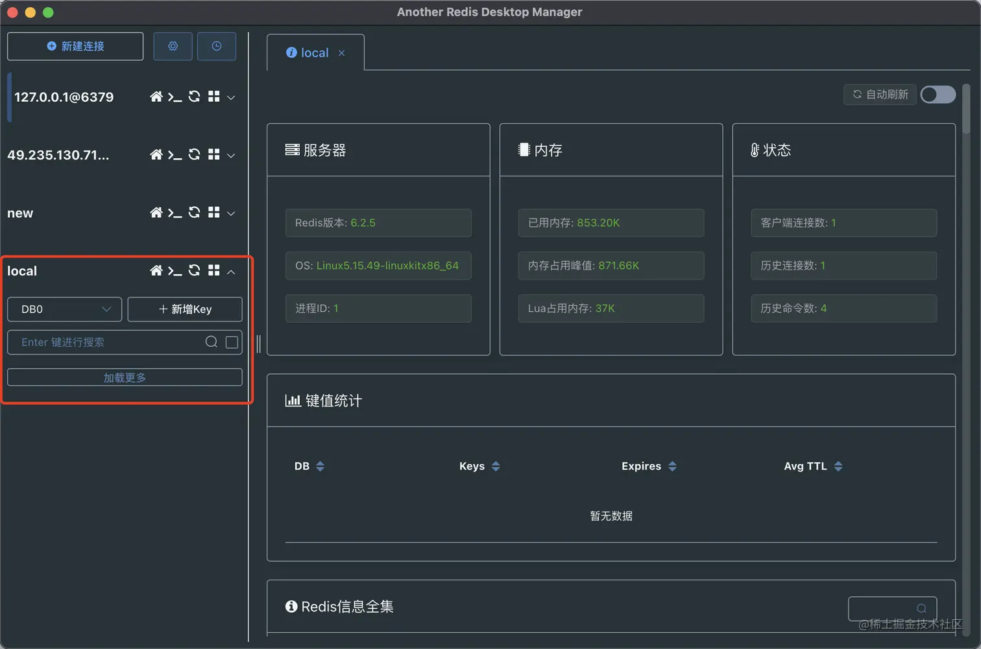
Task: Open the DB0 database dropdown
Action: point(64,309)
